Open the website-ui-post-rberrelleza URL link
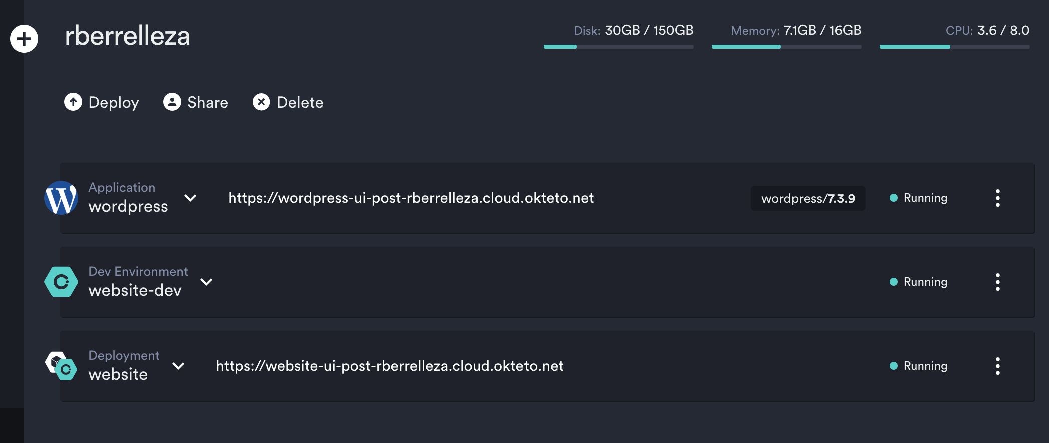Image resolution: width=1049 pixels, height=443 pixels. (389, 366)
